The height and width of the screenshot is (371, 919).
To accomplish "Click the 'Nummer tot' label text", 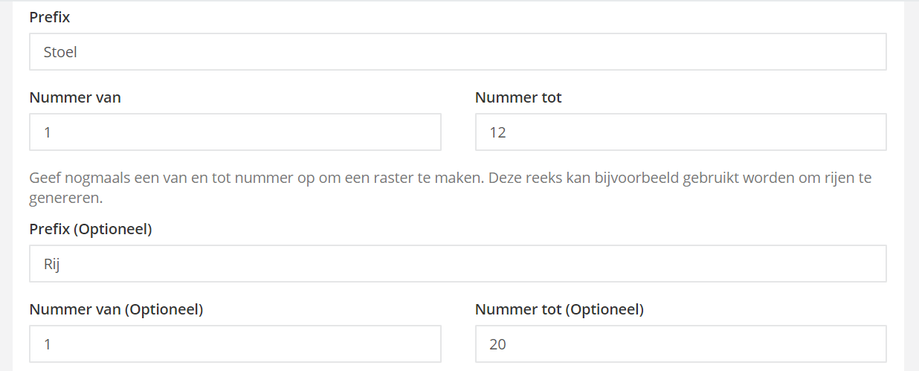I will (518, 97).
